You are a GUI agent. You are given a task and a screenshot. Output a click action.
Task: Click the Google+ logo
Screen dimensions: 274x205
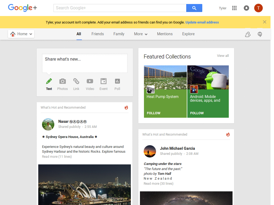tap(22, 8)
